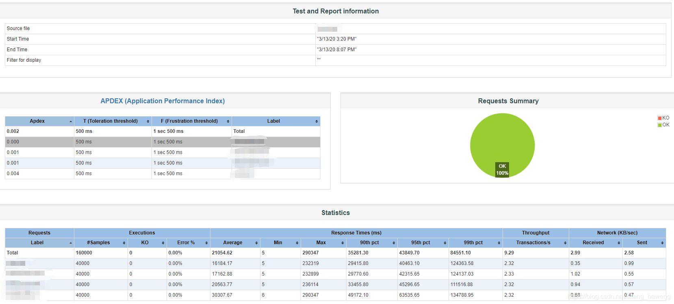Viewport: 674px width, 304px height.
Task: Sort Statistics by Transactions/s column
Action: pyautogui.click(x=536, y=243)
